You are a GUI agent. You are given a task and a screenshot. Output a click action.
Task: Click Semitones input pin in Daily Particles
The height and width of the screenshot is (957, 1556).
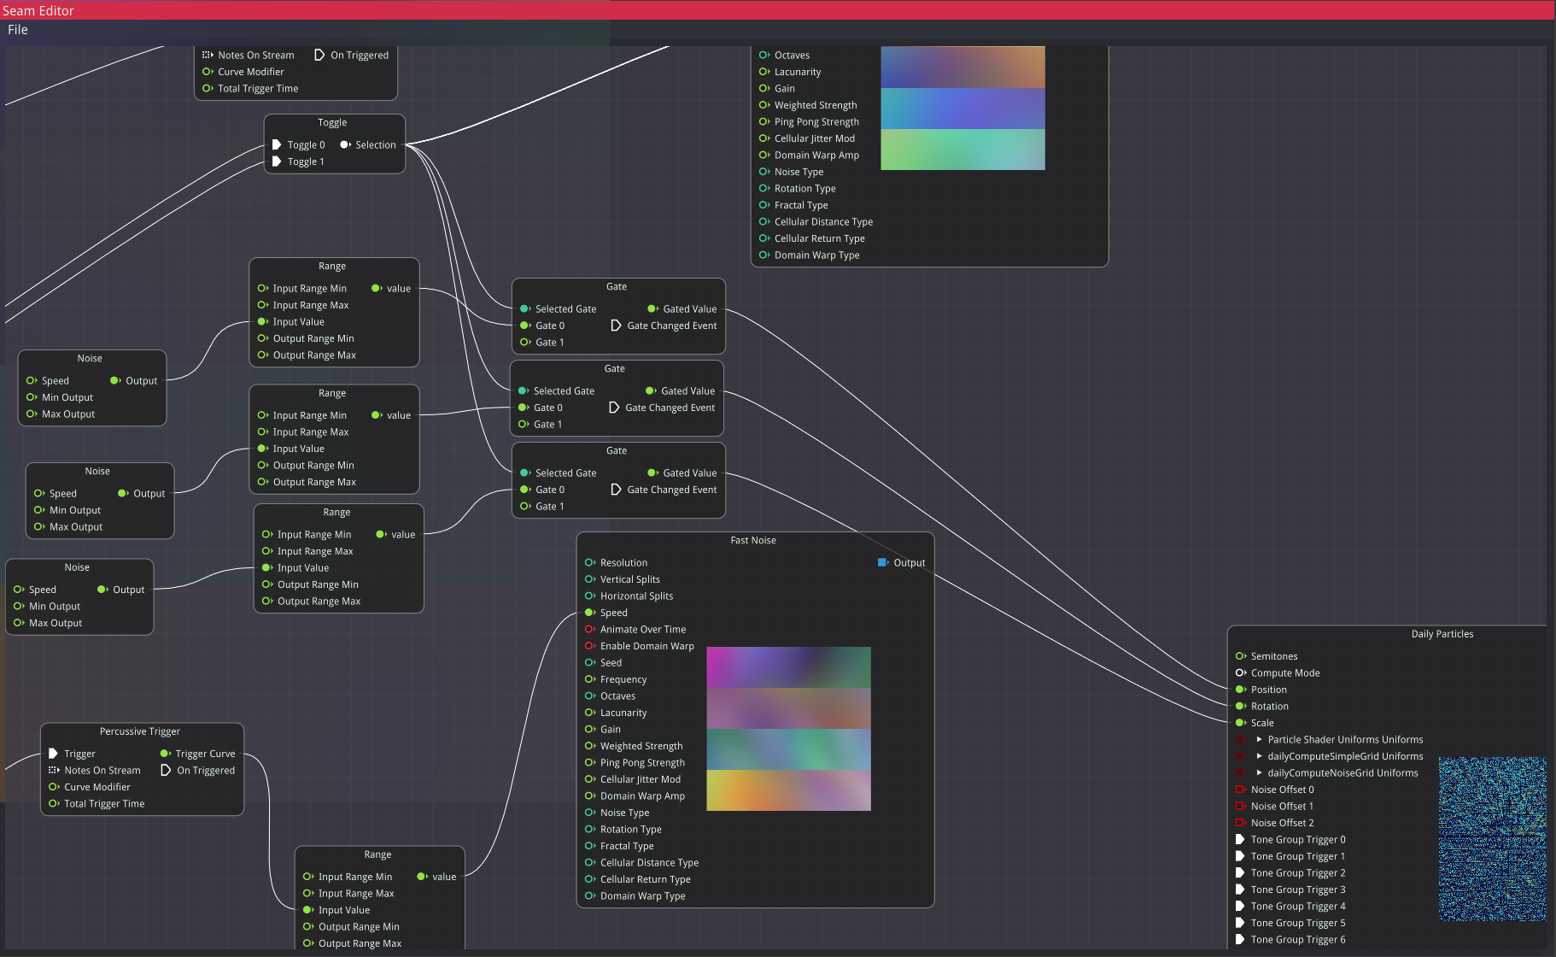(1240, 656)
